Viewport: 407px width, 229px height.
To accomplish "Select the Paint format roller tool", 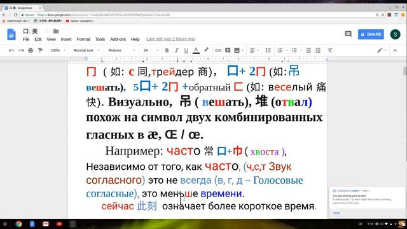I will tap(40, 50).
